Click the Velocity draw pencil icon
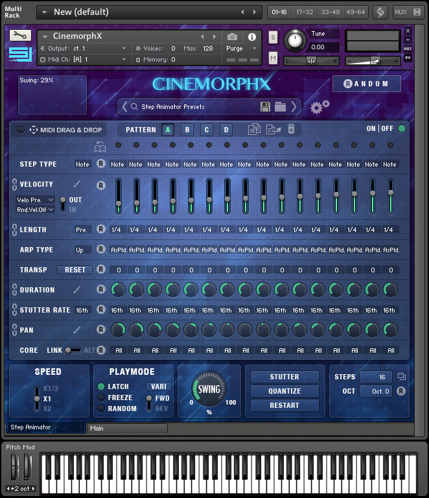The height and width of the screenshot is (498, 429). pos(76,184)
